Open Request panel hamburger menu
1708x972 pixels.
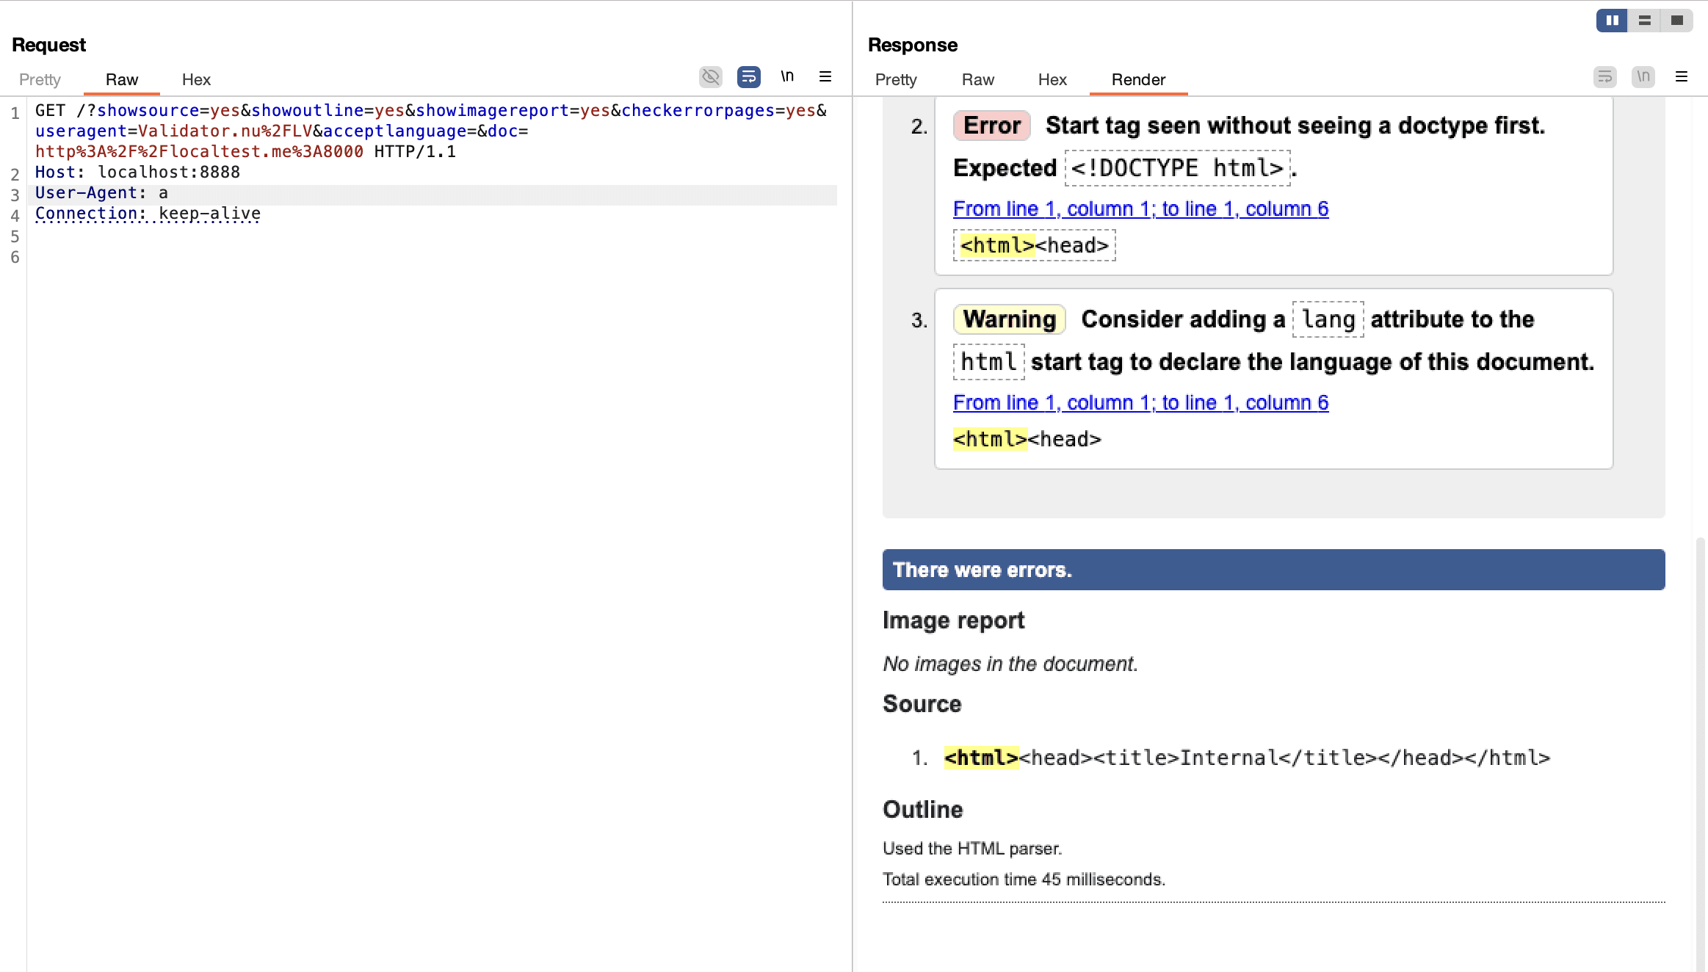pos(825,76)
